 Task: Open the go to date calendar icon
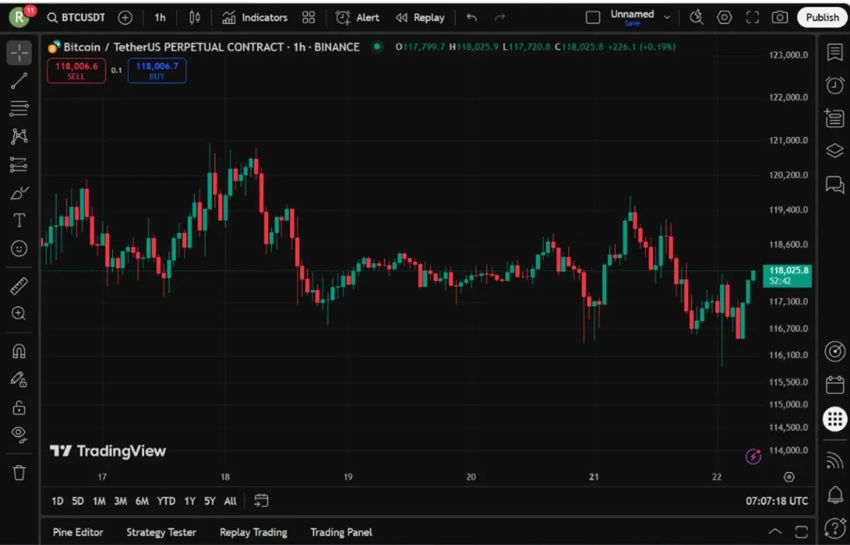click(x=261, y=501)
